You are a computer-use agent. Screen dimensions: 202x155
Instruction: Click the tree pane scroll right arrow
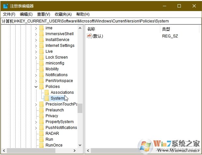click(x=75, y=150)
